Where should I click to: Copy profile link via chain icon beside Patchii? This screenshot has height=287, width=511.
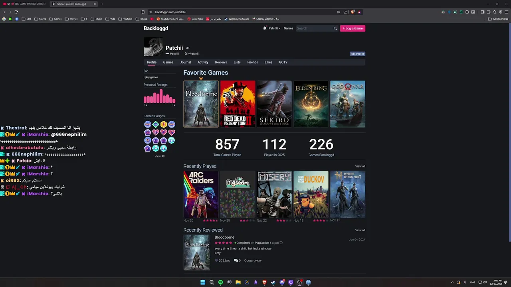(x=188, y=48)
